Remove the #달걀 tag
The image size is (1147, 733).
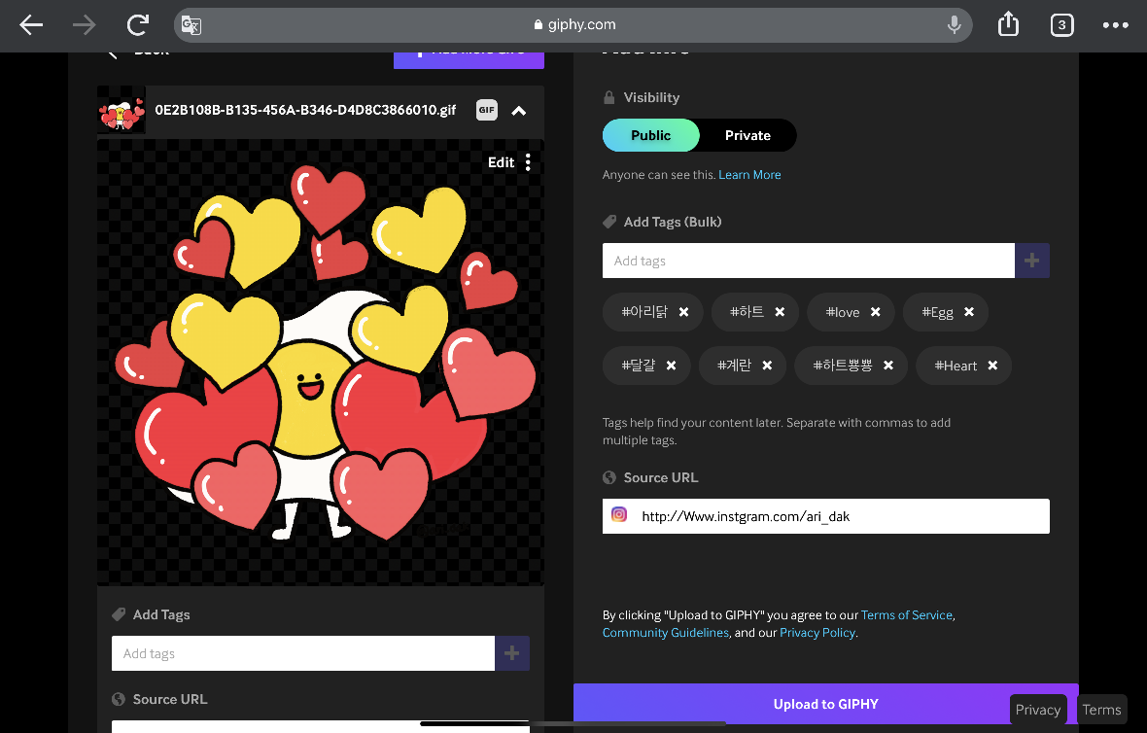click(671, 366)
